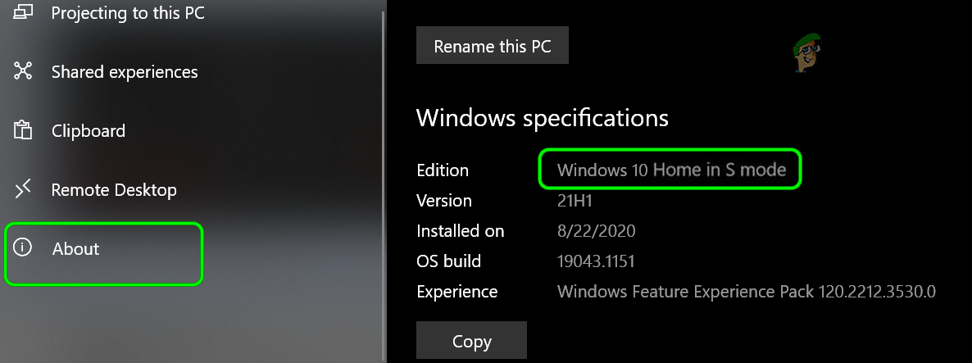Click the Projecting to this PC icon
The width and height of the screenshot is (972, 363).
click(x=23, y=12)
